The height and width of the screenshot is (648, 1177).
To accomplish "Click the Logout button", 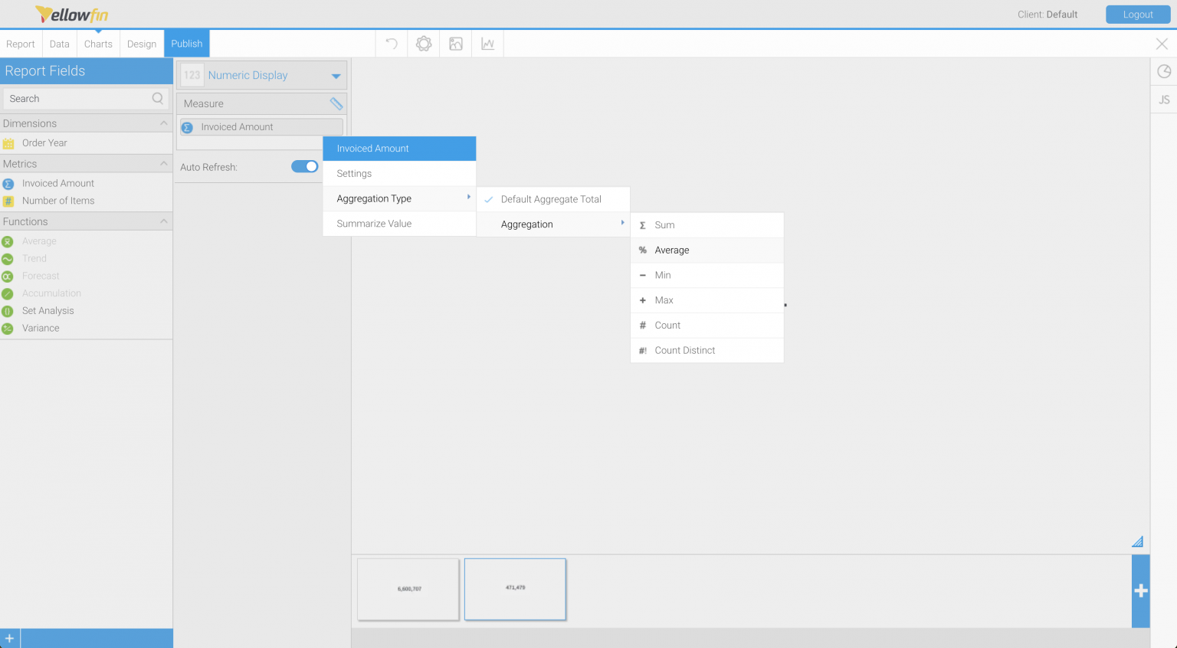I will click(1137, 14).
